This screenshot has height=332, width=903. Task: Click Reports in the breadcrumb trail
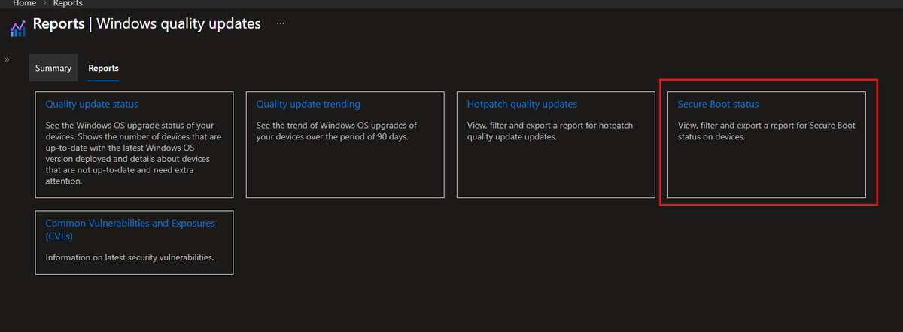click(x=68, y=4)
